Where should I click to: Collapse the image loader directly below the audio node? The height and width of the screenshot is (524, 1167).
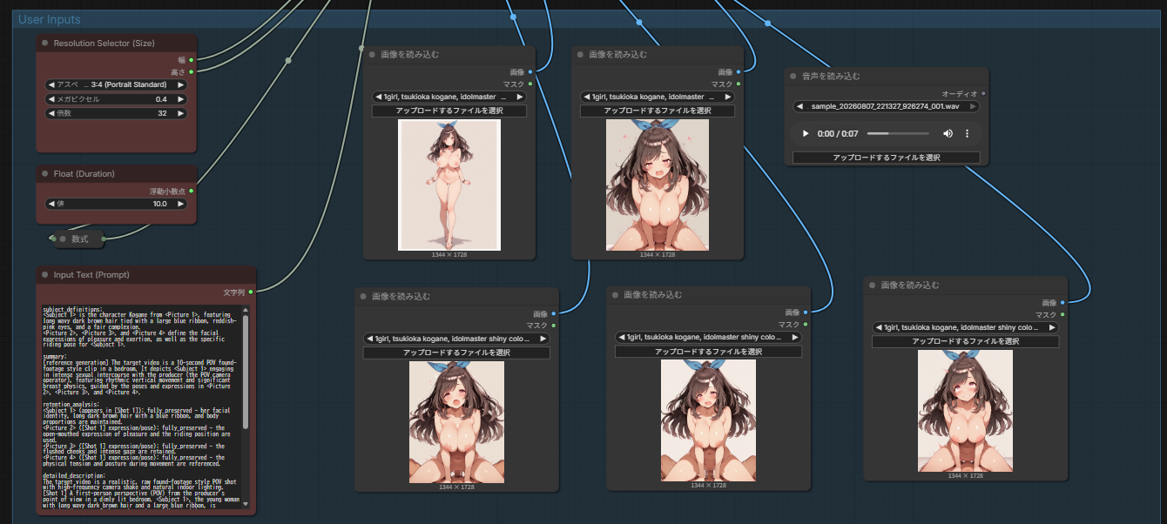[x=873, y=285]
